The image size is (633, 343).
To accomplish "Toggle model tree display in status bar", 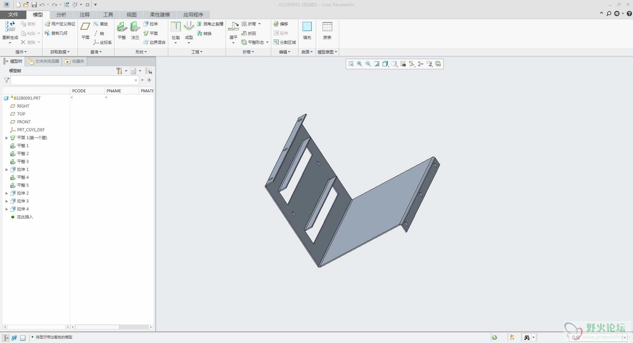I will [6, 338].
